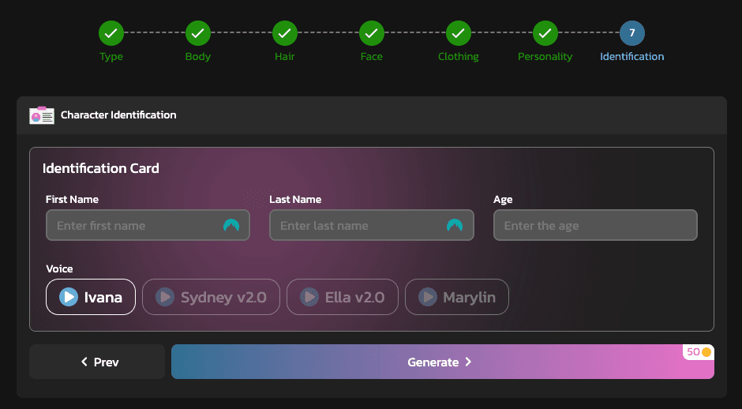Viewport: 742px width, 409px height.
Task: Click the Type step checkmark circle
Action: tap(111, 33)
